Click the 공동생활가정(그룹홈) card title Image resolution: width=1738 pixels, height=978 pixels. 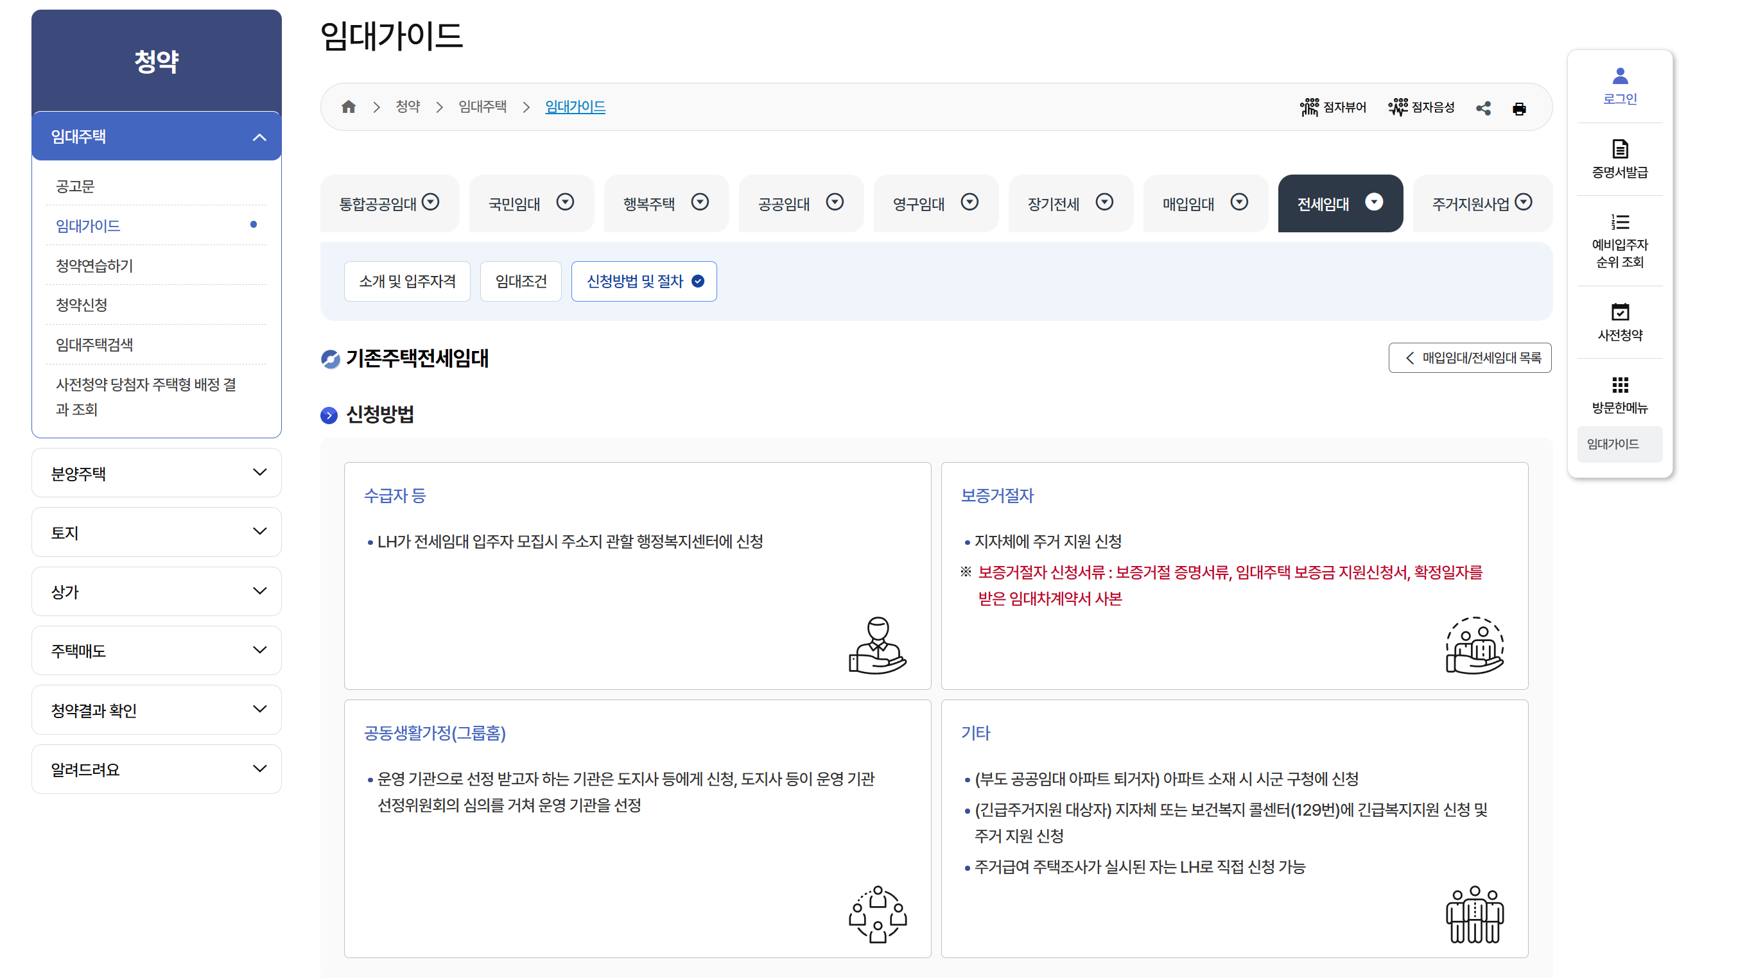pos(435,733)
